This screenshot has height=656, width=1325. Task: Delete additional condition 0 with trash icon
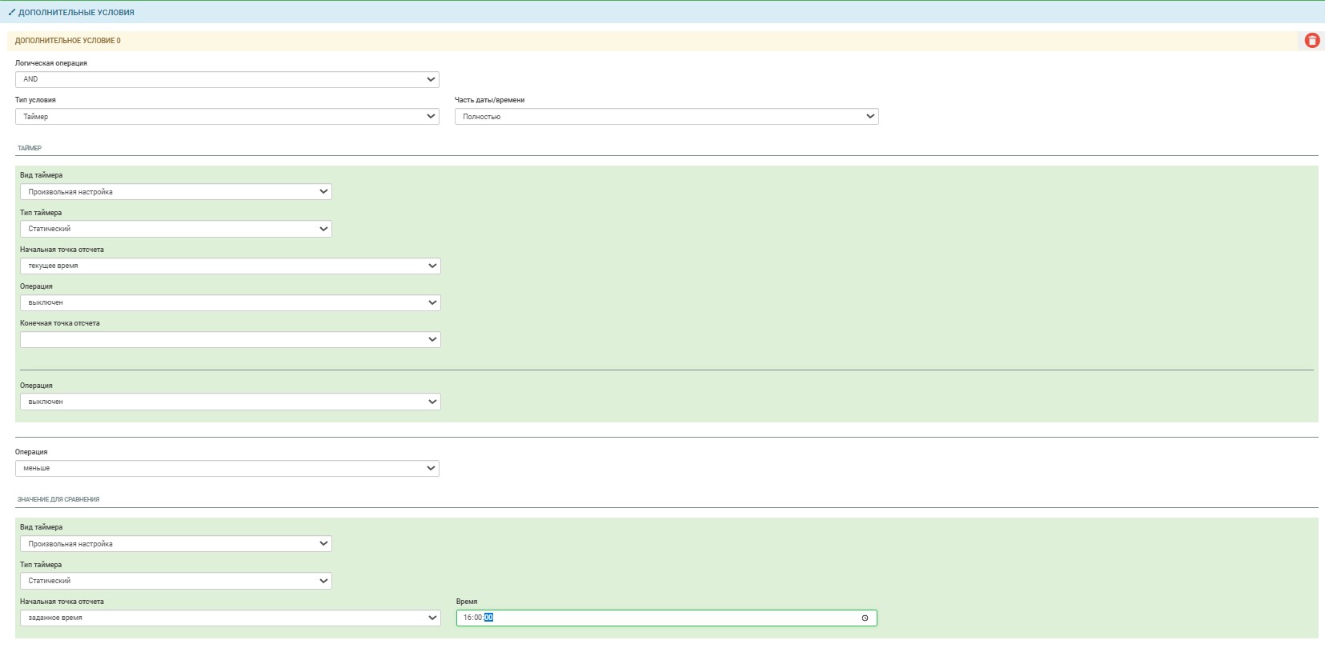(x=1311, y=41)
